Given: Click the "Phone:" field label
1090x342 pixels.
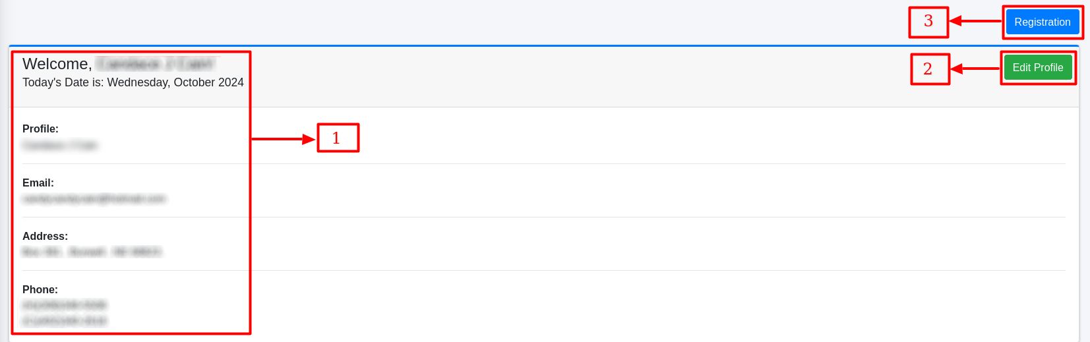Looking at the screenshot, I should (40, 289).
